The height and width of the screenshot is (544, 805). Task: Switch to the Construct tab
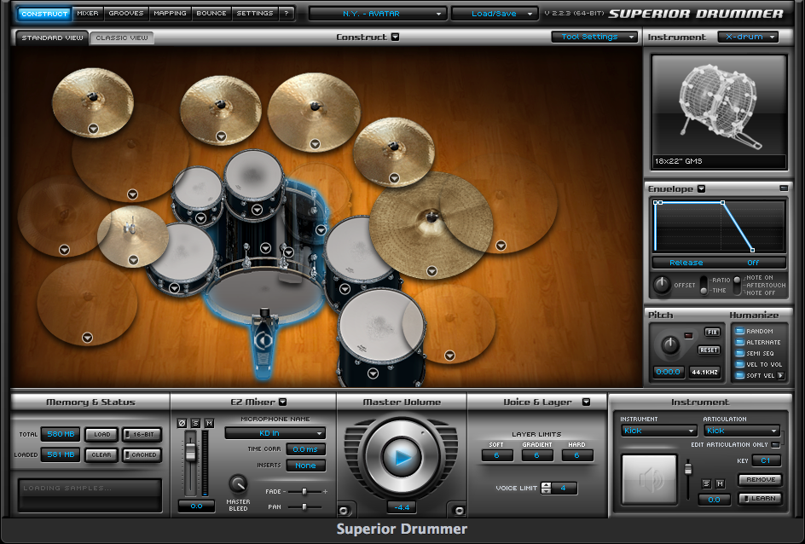tap(44, 14)
